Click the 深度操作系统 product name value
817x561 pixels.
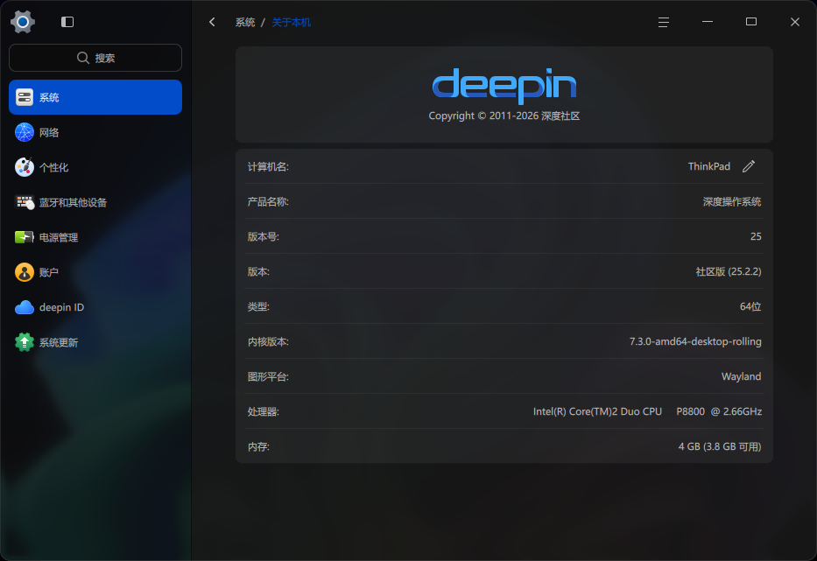(x=732, y=201)
